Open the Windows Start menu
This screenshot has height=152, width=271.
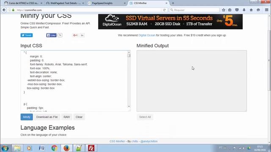tap(5, 148)
